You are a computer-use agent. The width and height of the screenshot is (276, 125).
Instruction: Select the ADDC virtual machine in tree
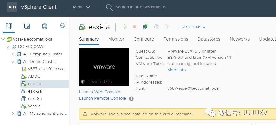(x=34, y=76)
